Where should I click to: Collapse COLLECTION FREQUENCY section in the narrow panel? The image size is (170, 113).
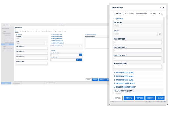[125, 87]
